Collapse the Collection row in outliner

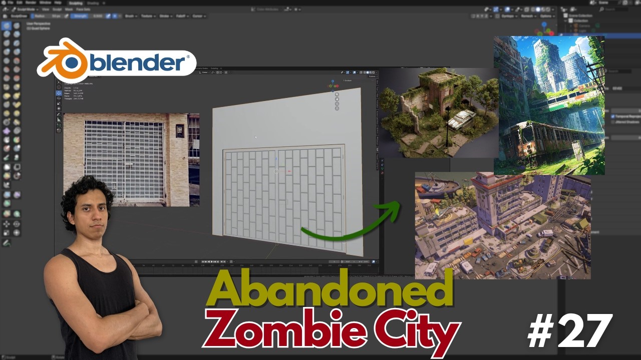565,20
